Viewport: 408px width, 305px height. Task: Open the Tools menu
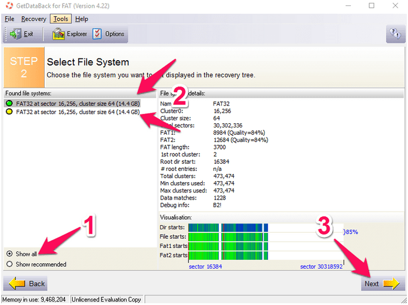coord(61,19)
